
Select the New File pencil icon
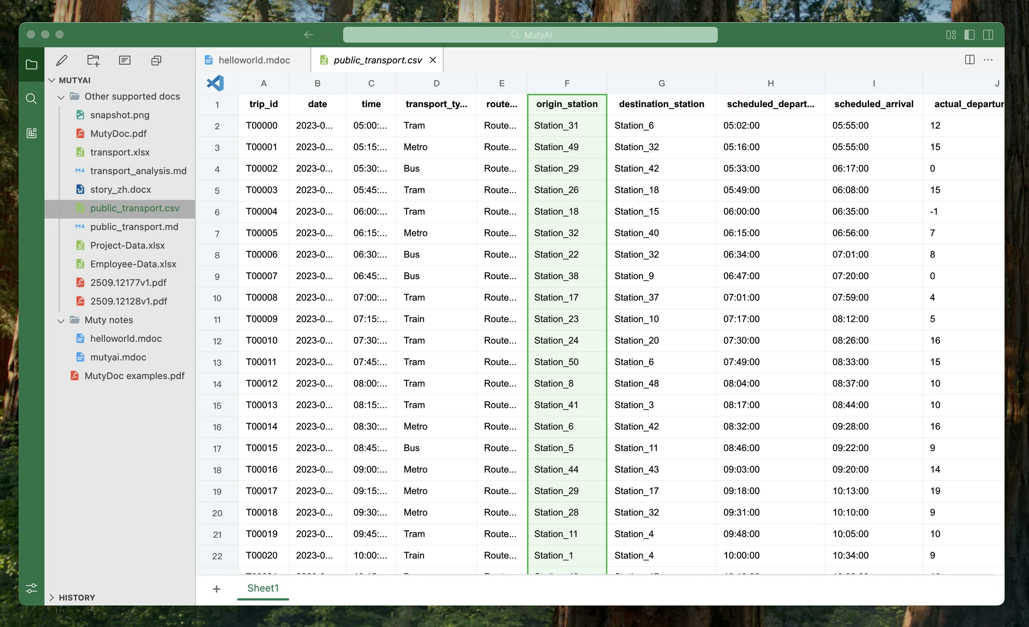[62, 60]
